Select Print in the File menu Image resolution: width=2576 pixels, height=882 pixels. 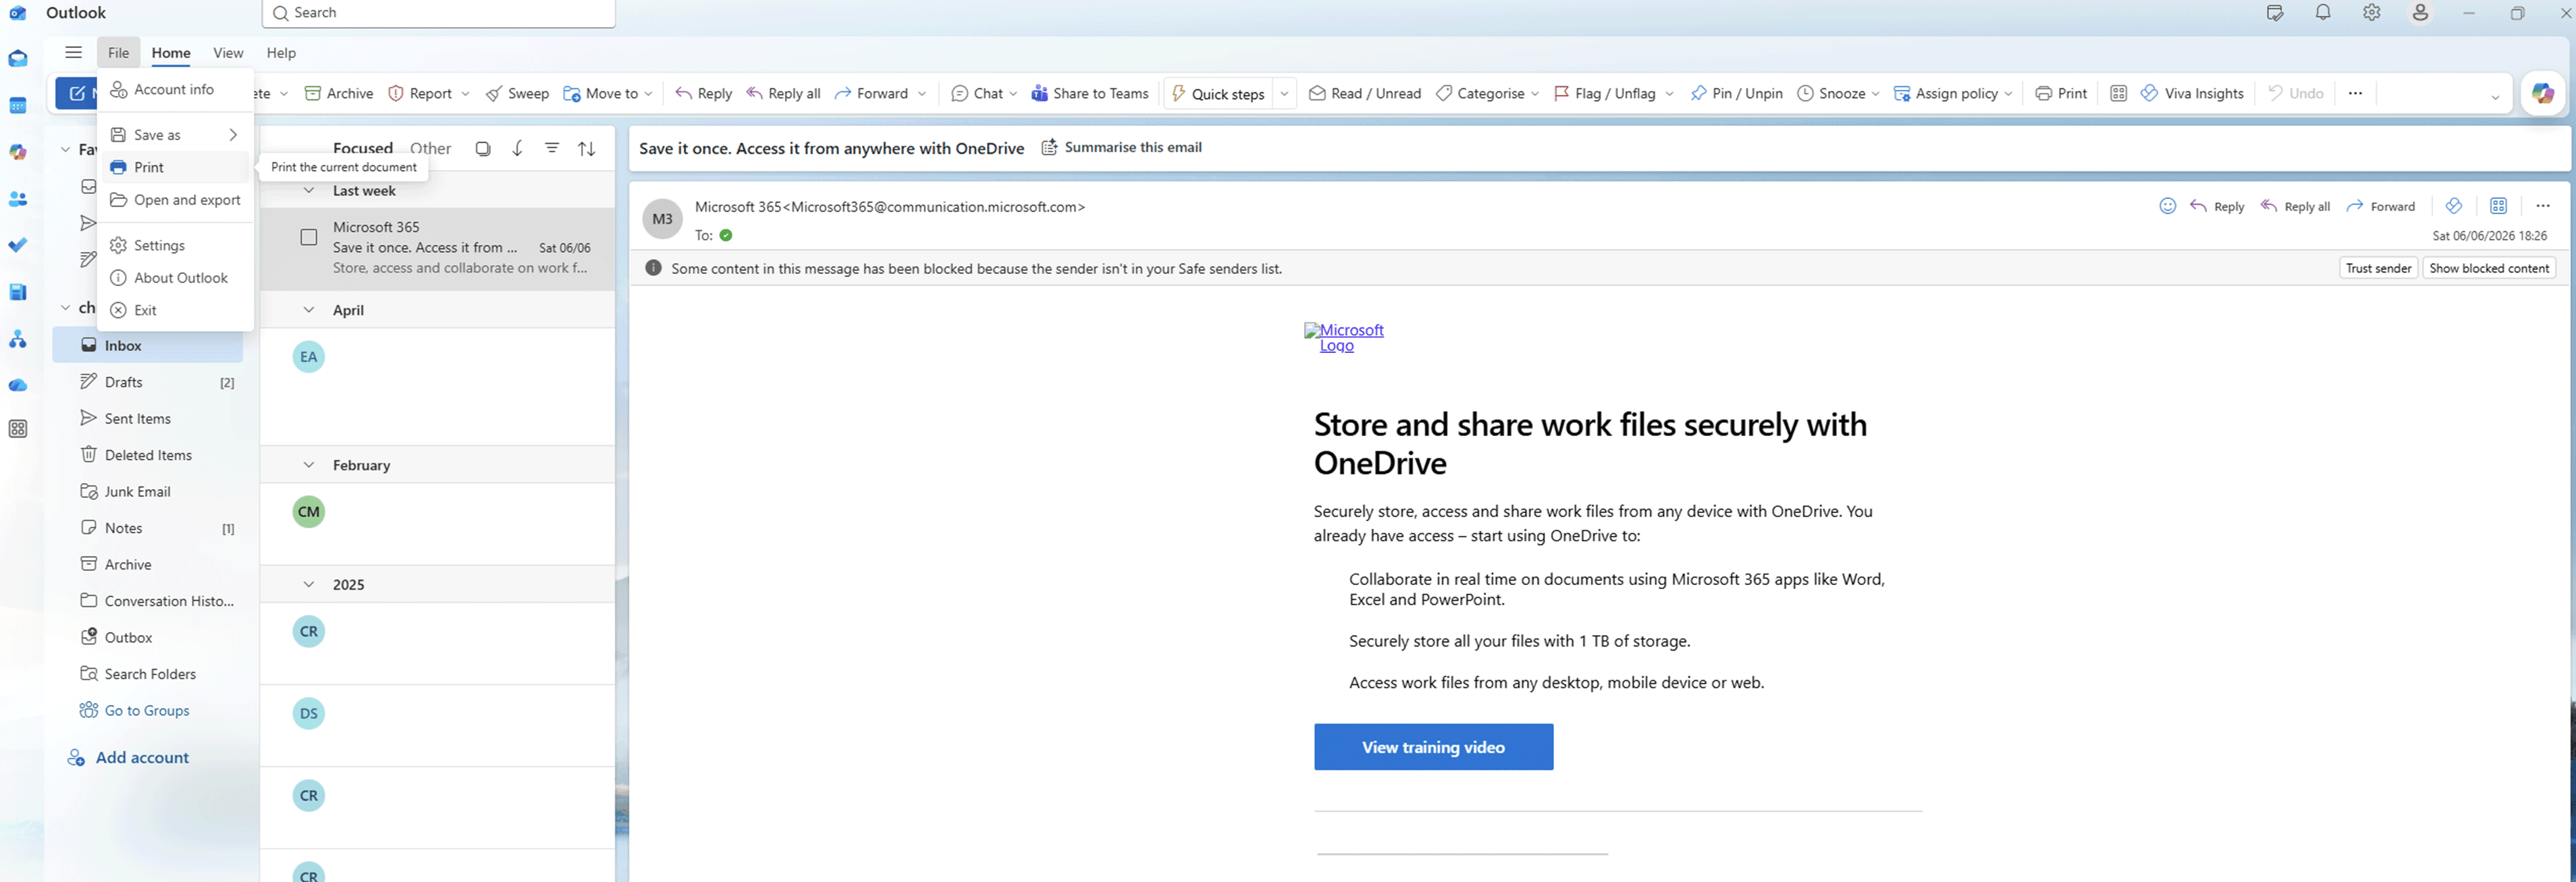[175, 167]
